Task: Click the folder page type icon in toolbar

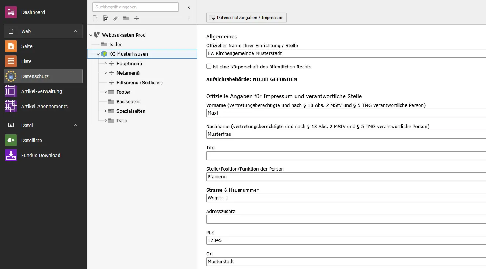Action: point(126,18)
